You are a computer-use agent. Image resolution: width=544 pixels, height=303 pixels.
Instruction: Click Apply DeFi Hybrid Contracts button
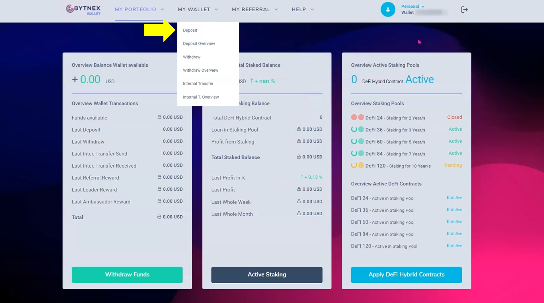click(406, 275)
